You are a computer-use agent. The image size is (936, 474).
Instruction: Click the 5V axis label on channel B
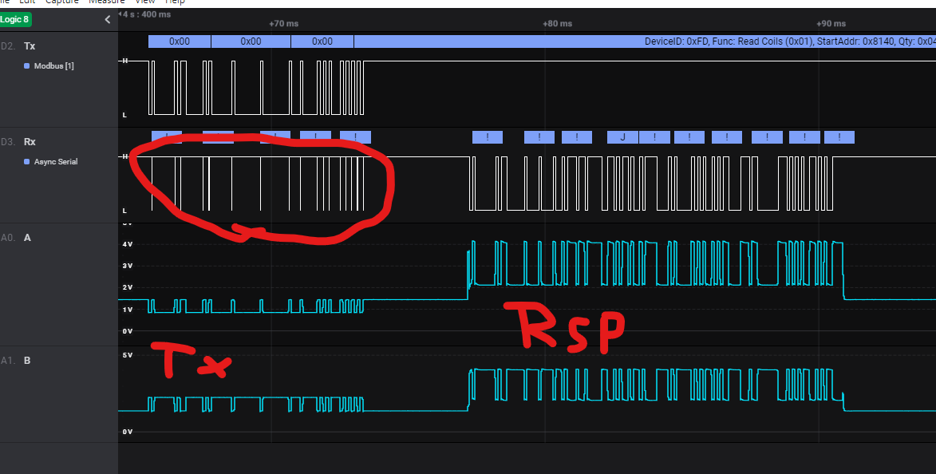(x=127, y=355)
